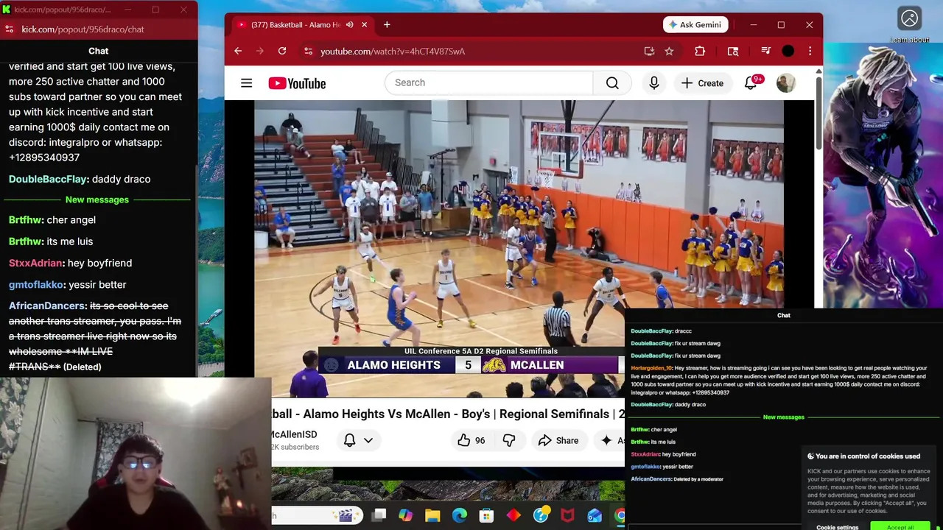Image resolution: width=943 pixels, height=530 pixels.
Task: Click the New messages divider in Kick chat
Action: point(97,199)
